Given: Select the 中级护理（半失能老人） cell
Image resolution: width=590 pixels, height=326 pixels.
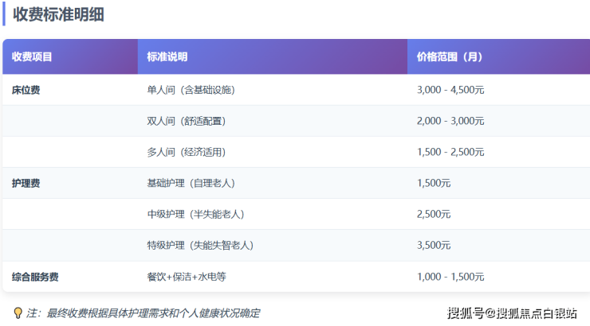Looking at the screenshot, I should point(195,214).
